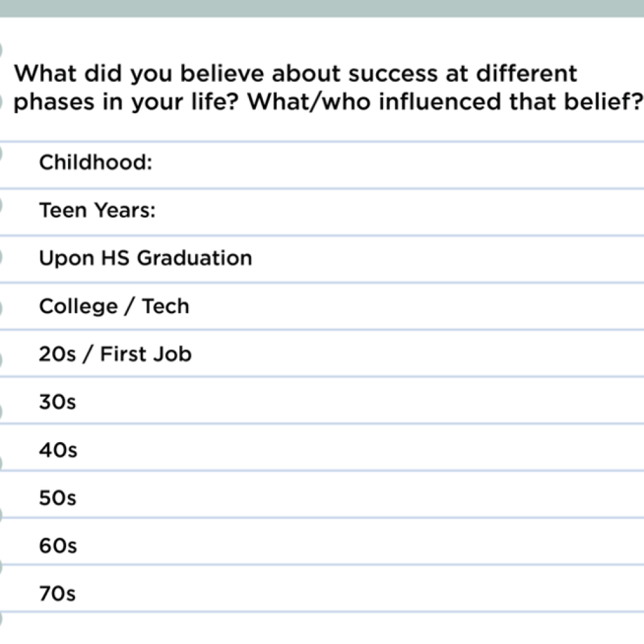Click the Childhood answer line
Image resolution: width=644 pixels, height=644 pixels.
(x=322, y=165)
